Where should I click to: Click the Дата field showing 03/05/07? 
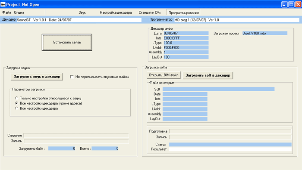click(186, 33)
